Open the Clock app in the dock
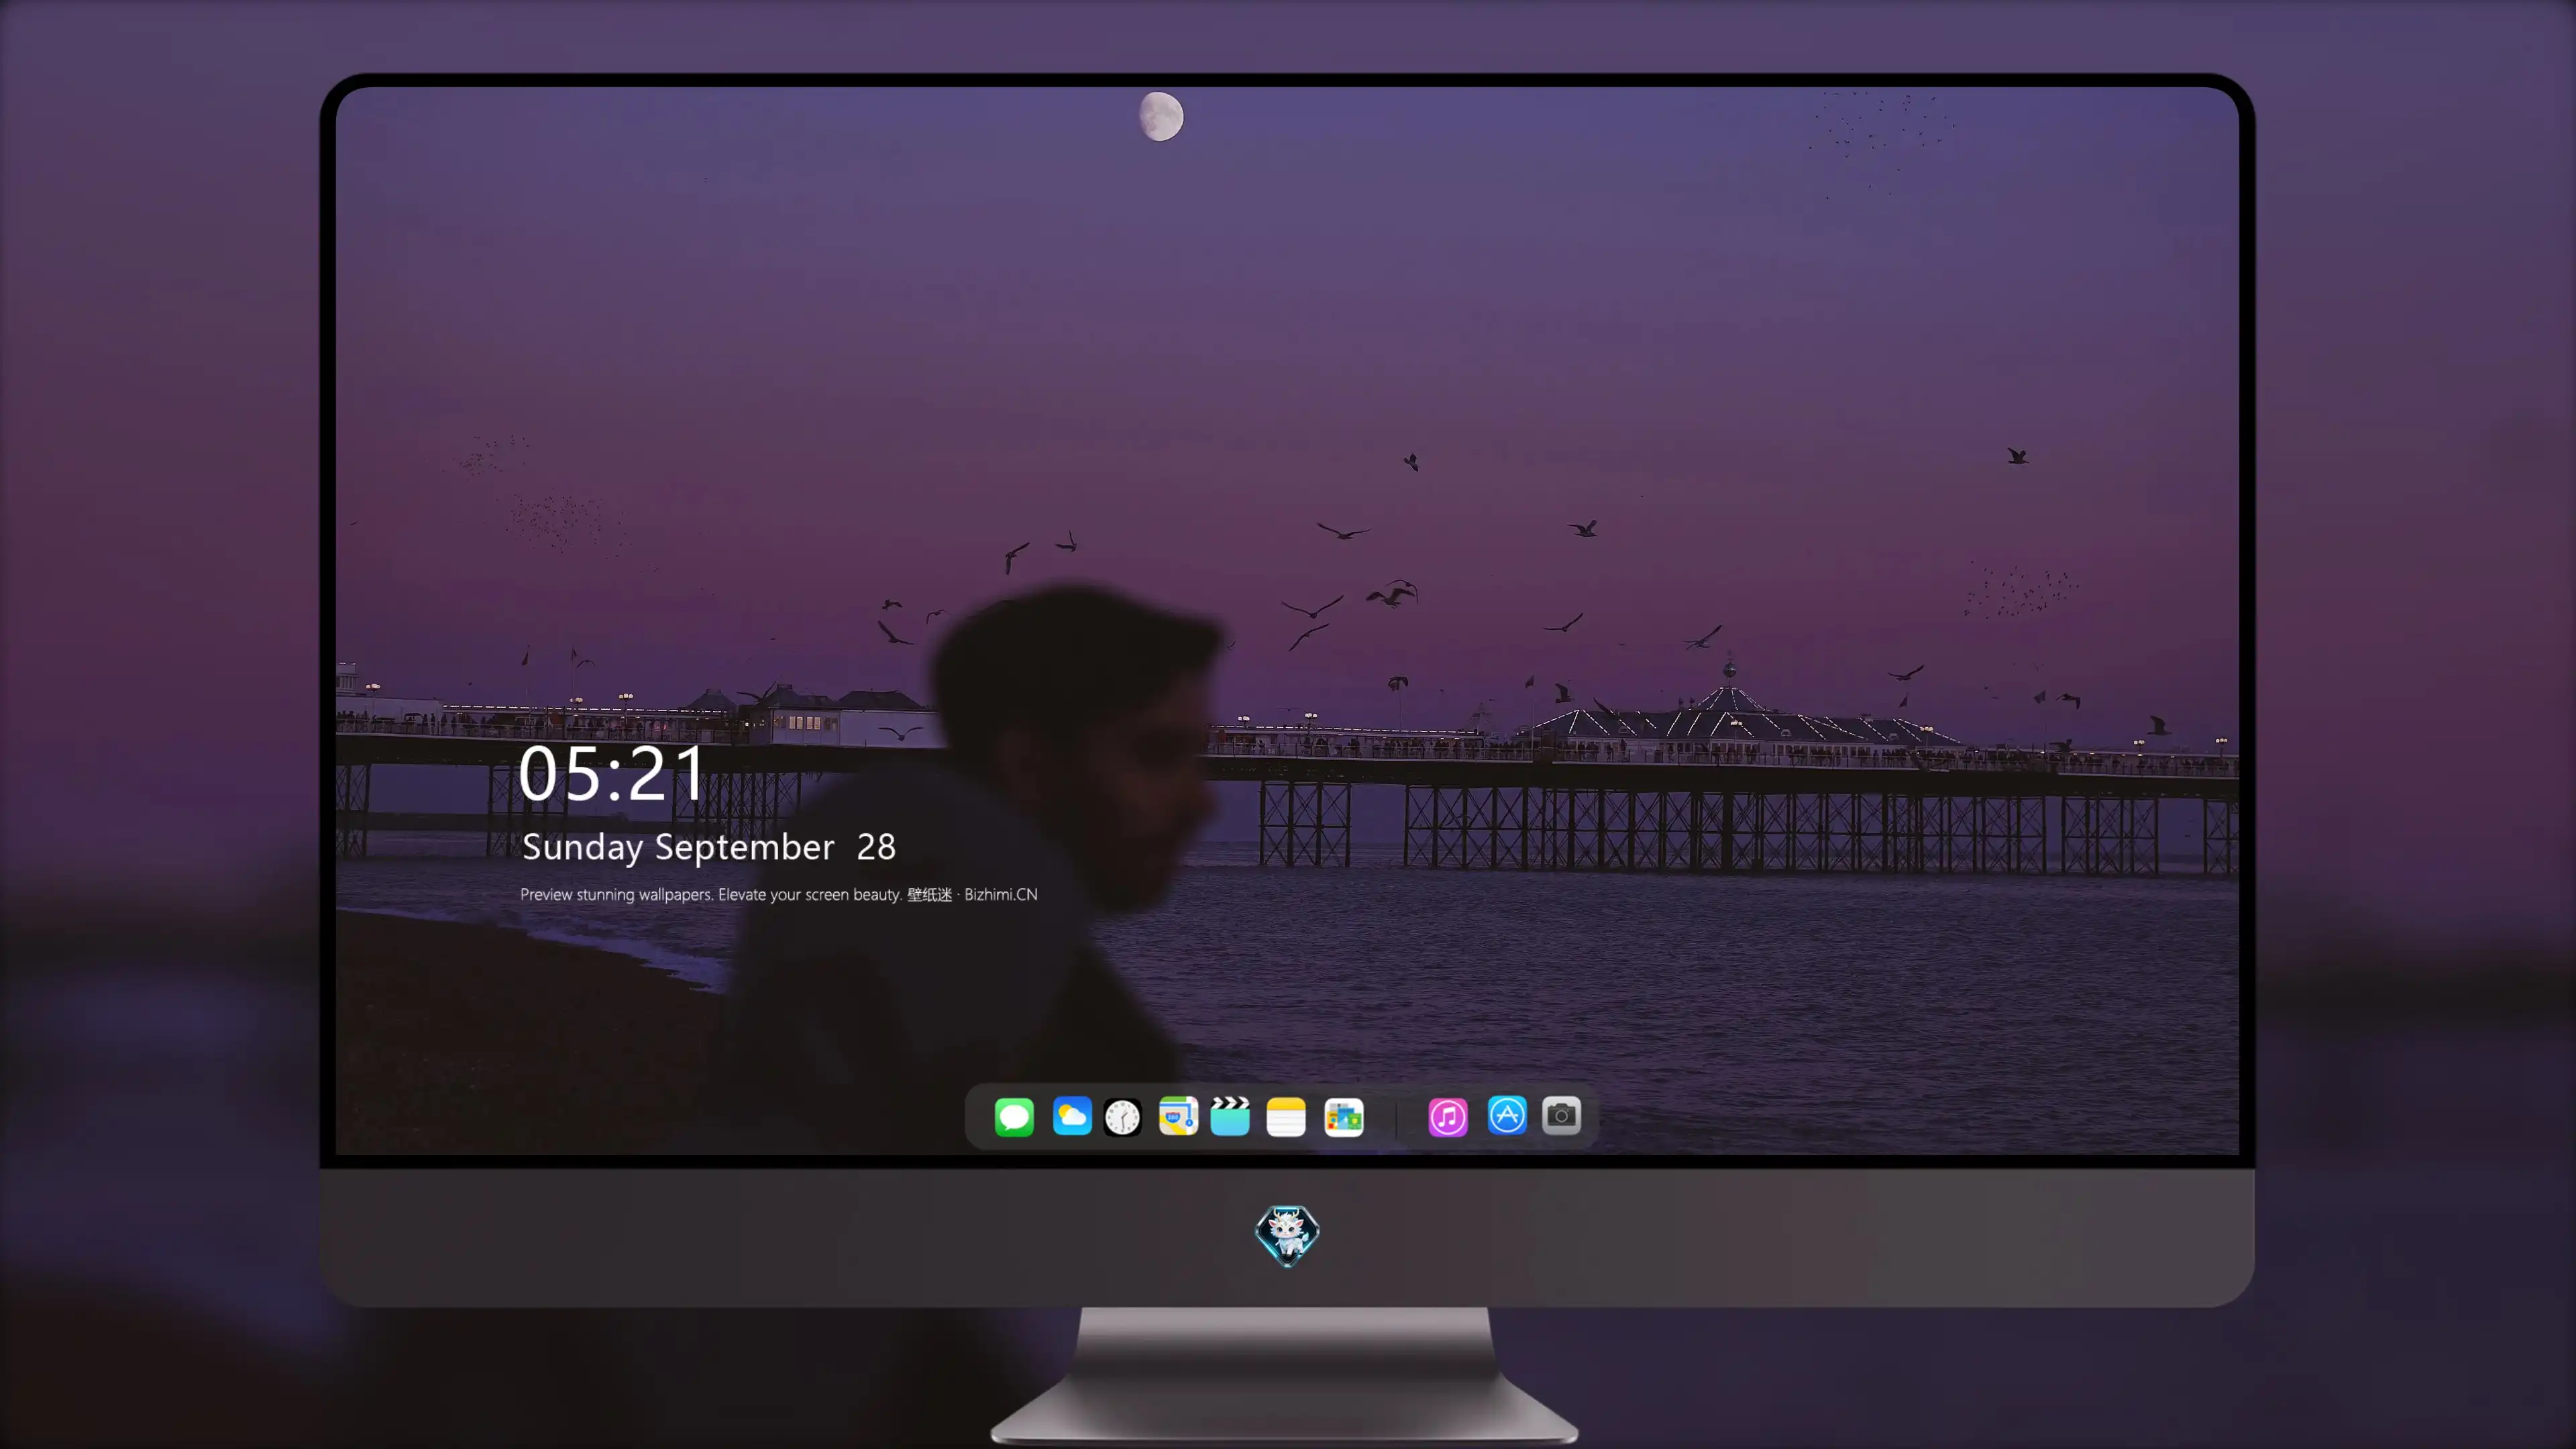Screen dimensions: 2576x1449 click(x=1122, y=1116)
